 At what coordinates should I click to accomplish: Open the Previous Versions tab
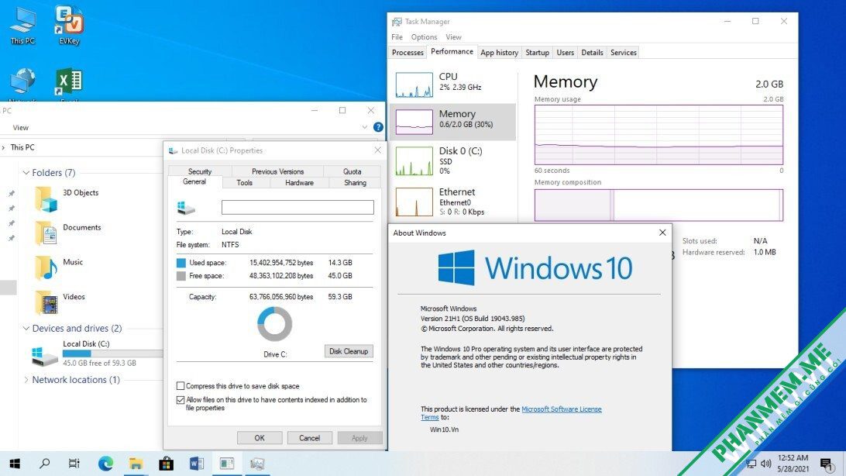click(x=277, y=171)
